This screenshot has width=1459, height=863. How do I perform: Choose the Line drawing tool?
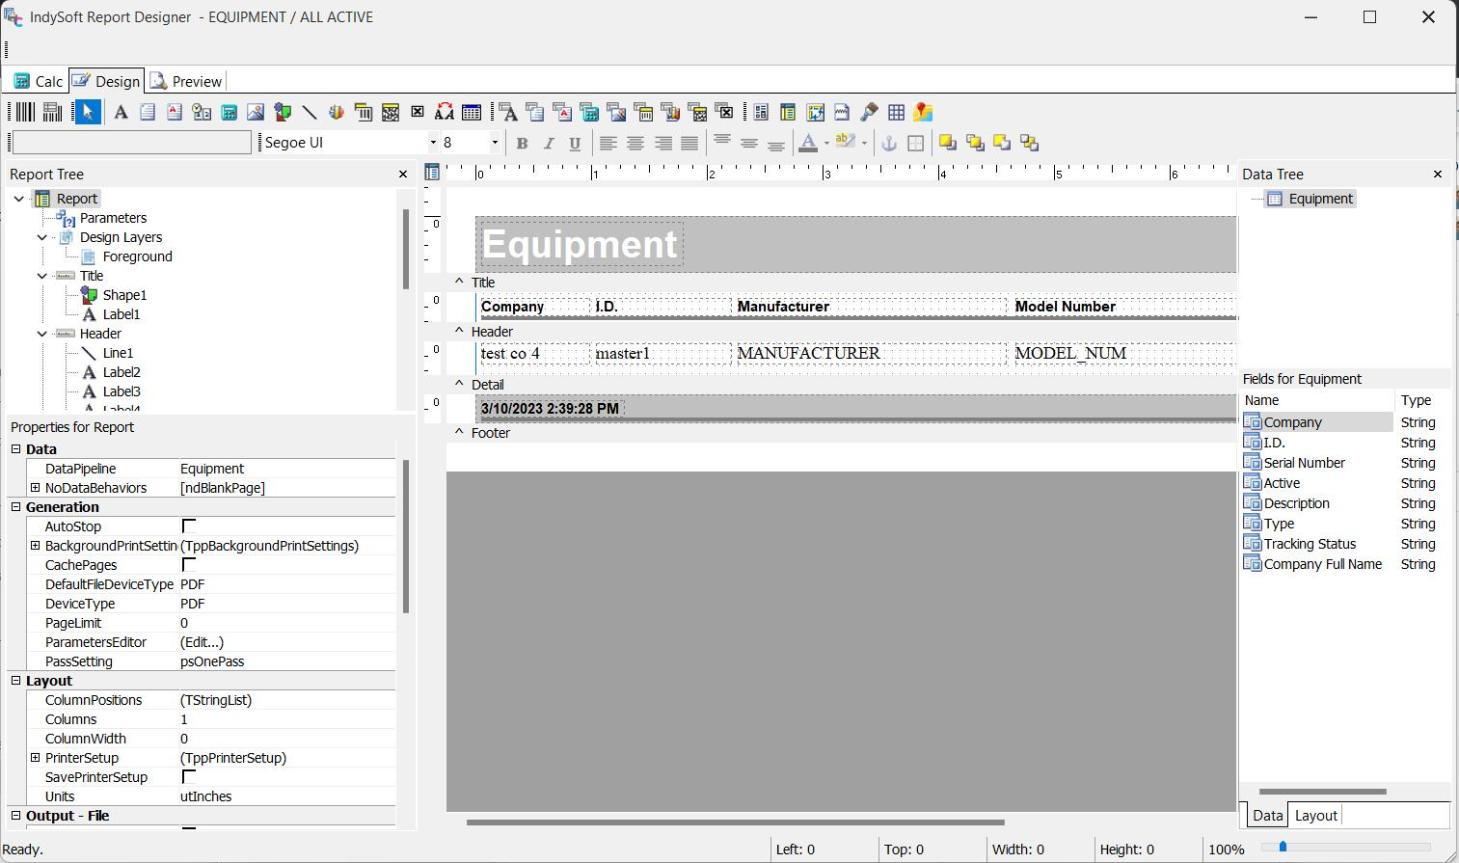[310, 113]
